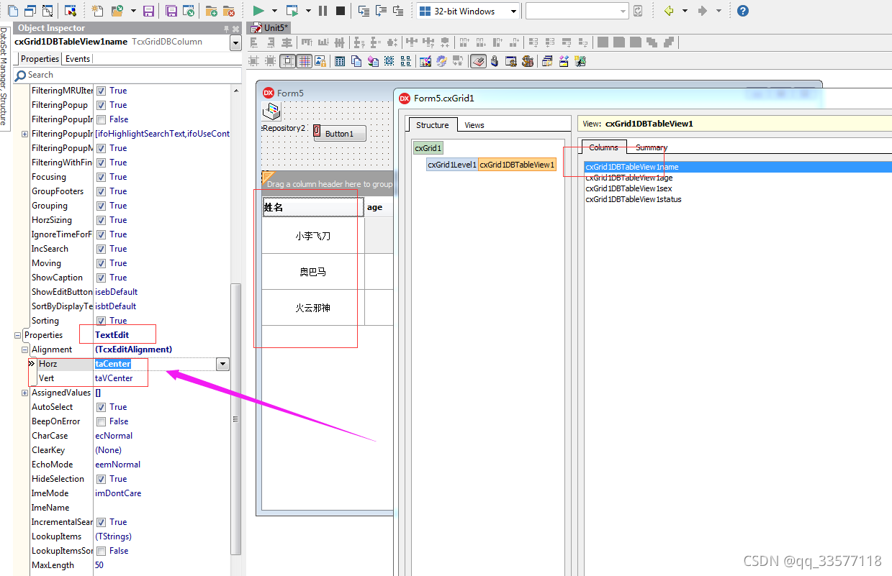Image resolution: width=892 pixels, height=576 pixels.
Task: Click the Stop program icon
Action: point(339,11)
